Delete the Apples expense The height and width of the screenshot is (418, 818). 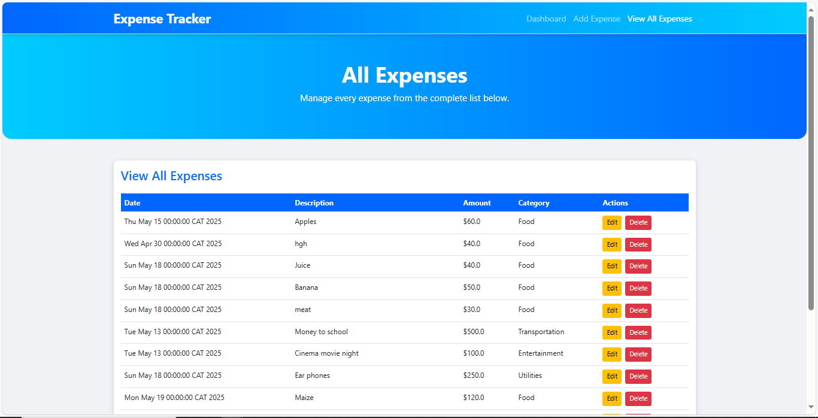638,222
